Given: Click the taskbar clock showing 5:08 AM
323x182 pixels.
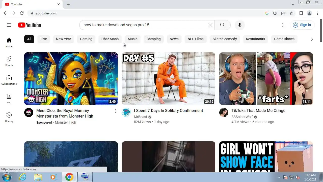Looking at the screenshot, I should click(310, 177).
